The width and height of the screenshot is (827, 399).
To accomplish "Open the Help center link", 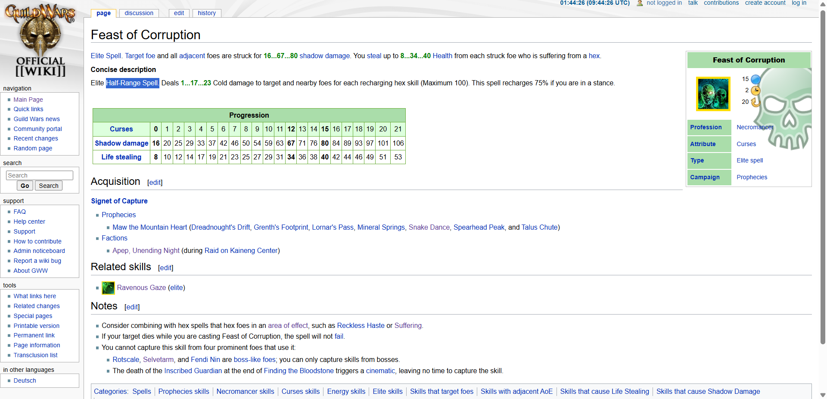I will [x=29, y=221].
